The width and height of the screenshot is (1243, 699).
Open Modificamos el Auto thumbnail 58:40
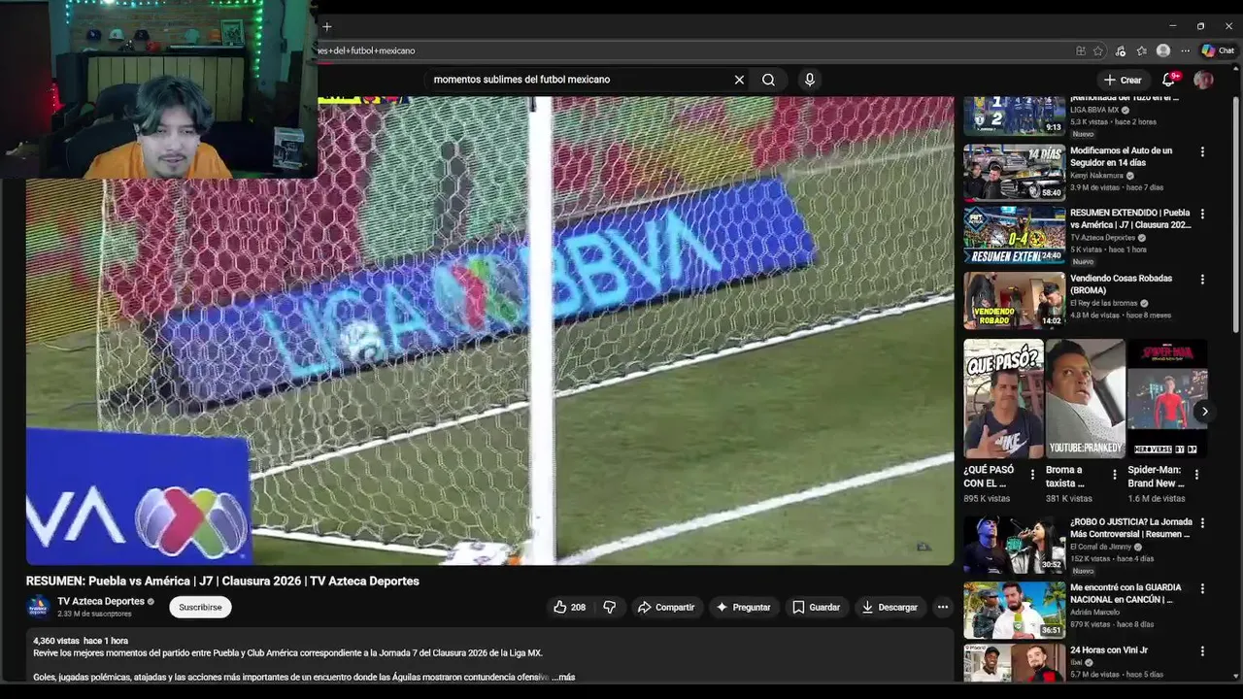coord(1014,172)
